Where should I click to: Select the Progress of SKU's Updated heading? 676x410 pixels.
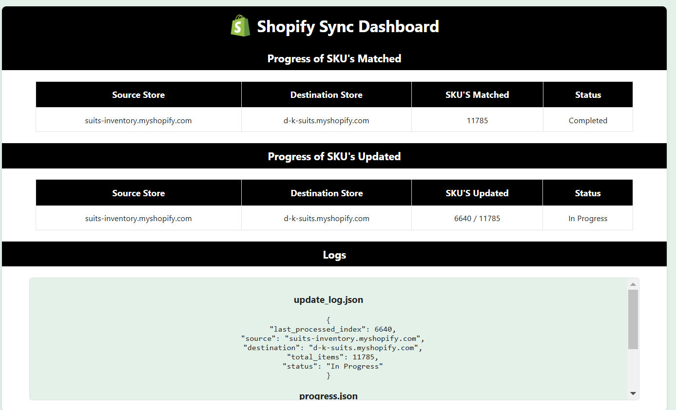click(x=334, y=156)
